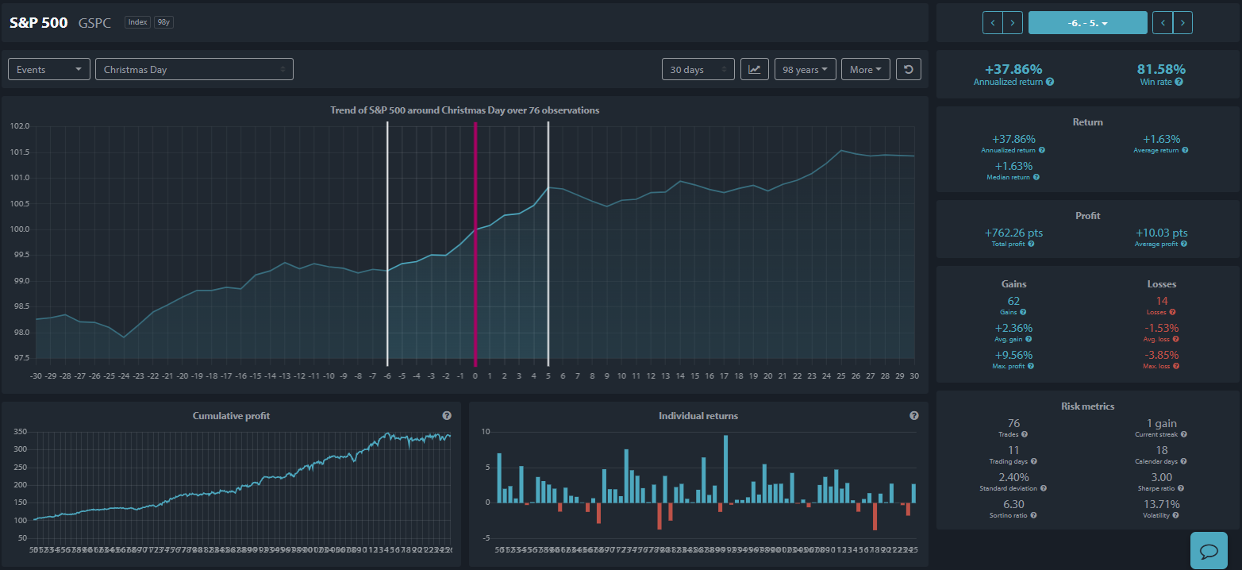Image resolution: width=1242 pixels, height=570 pixels.
Task: Click the +10.03 pts average profit value
Action: 1162,233
